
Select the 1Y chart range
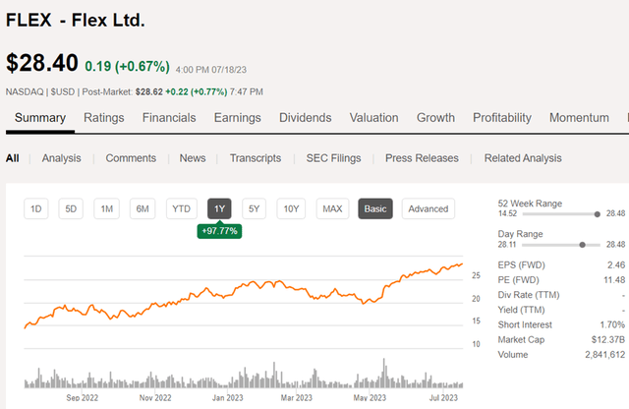[219, 208]
